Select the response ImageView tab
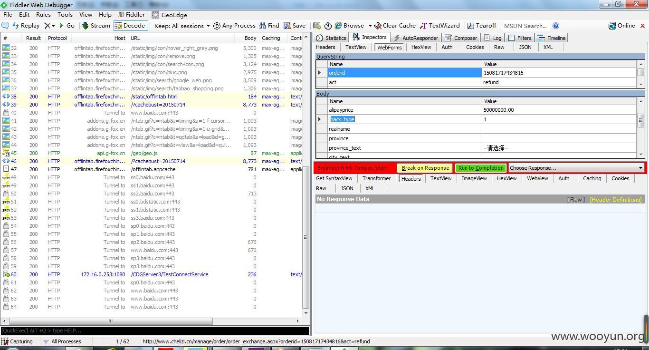The image size is (649, 350). pos(474,178)
